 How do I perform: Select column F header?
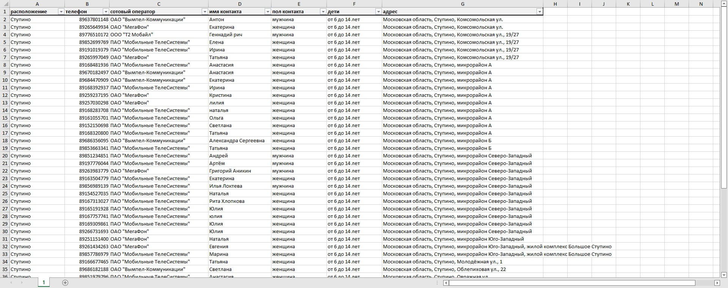(354, 4)
